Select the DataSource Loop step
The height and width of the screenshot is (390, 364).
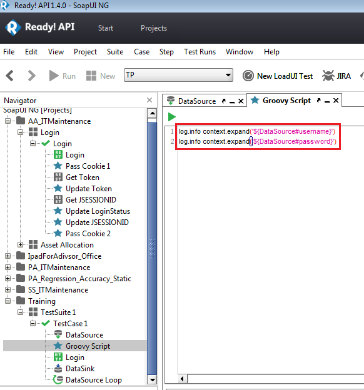[94, 380]
